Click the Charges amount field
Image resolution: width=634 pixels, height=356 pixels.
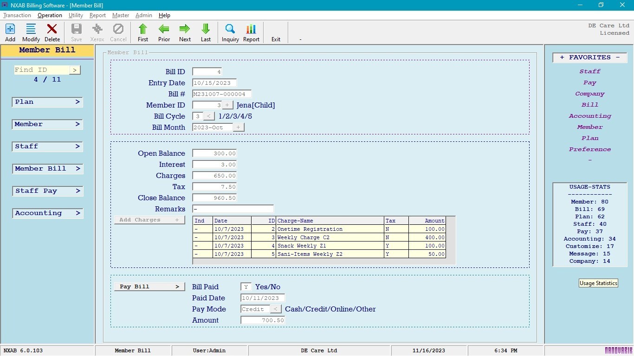coord(214,176)
